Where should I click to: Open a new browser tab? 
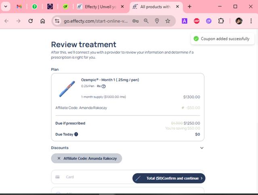click(x=189, y=6)
